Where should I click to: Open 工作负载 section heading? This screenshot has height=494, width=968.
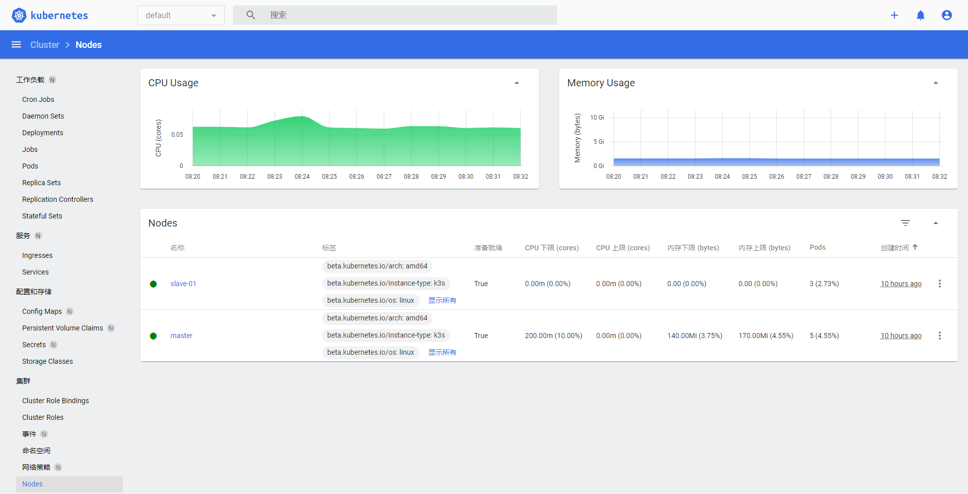coord(30,80)
